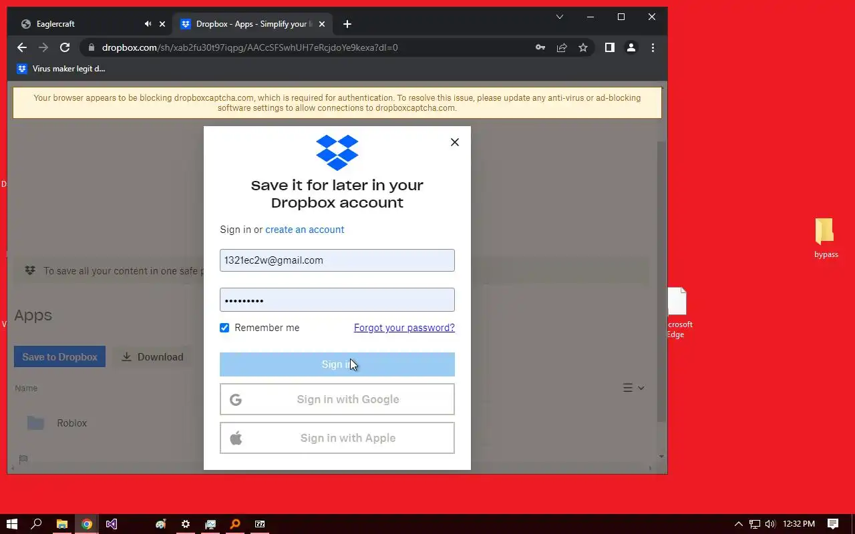Open Chrome three-dot menu
Image resolution: width=855 pixels, height=534 pixels.
click(x=653, y=47)
